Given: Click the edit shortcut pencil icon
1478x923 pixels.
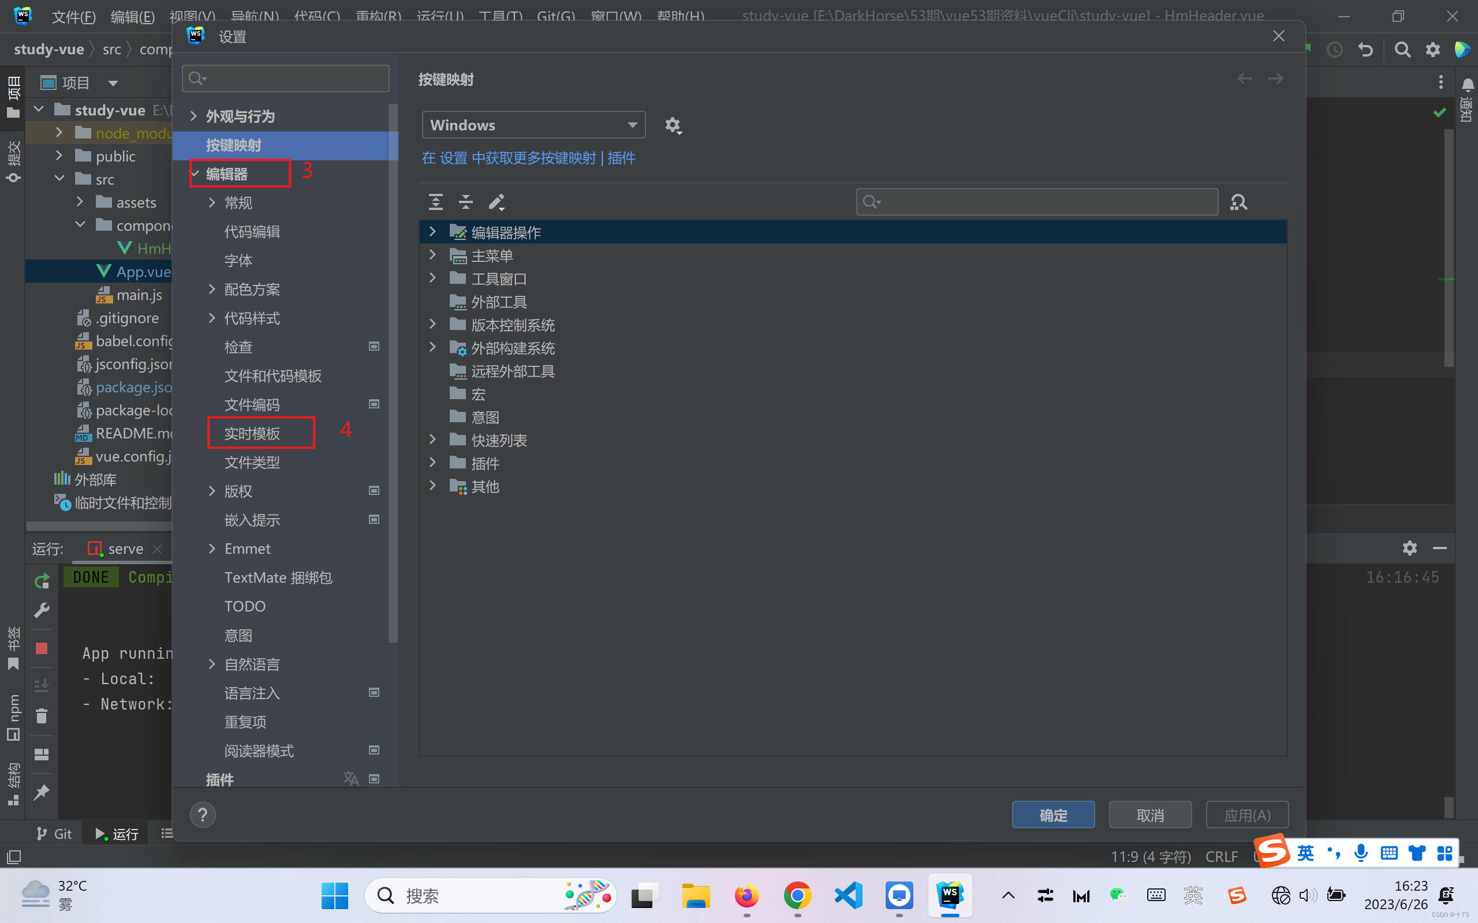Looking at the screenshot, I should (x=497, y=201).
